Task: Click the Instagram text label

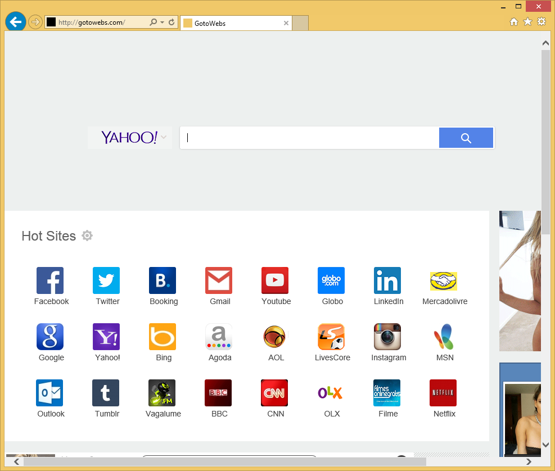Action: [x=389, y=358]
